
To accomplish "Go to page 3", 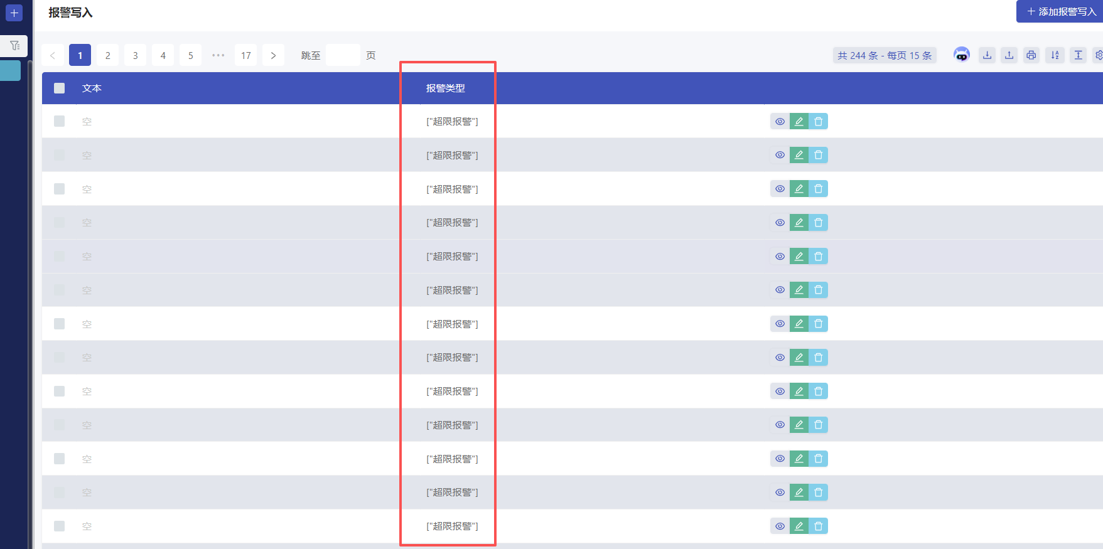I will [x=135, y=55].
